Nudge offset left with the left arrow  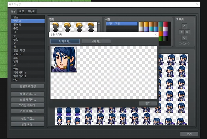coord(181,32)
